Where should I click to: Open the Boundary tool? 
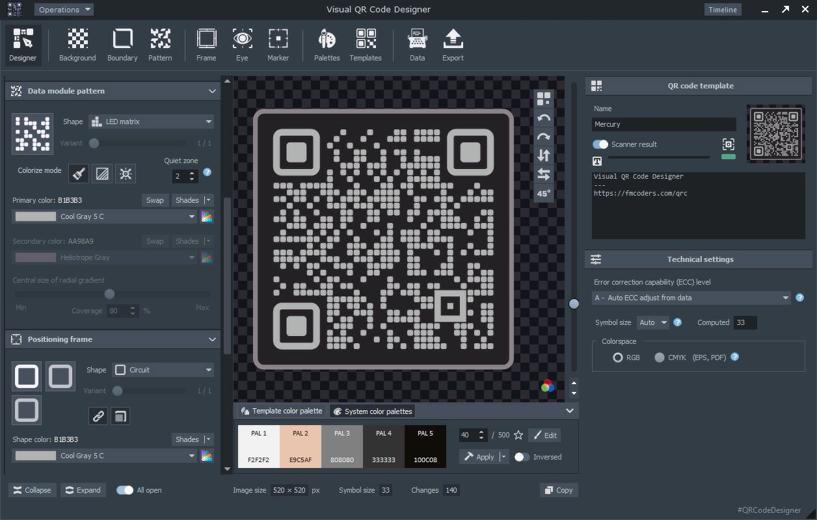pos(122,45)
